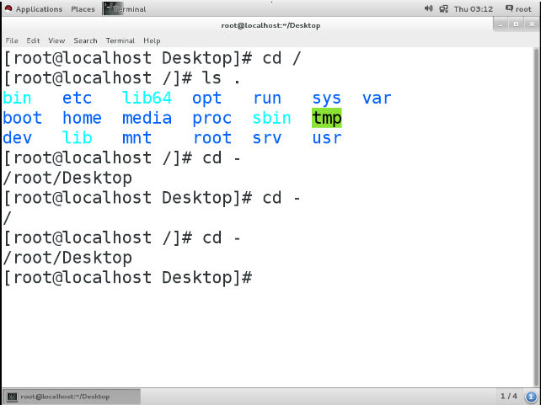Click the dev directory name

coord(17,138)
